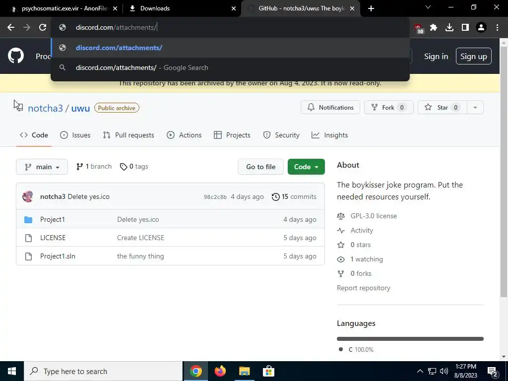View the 0 forks link
The height and width of the screenshot is (381, 508).
click(x=361, y=274)
